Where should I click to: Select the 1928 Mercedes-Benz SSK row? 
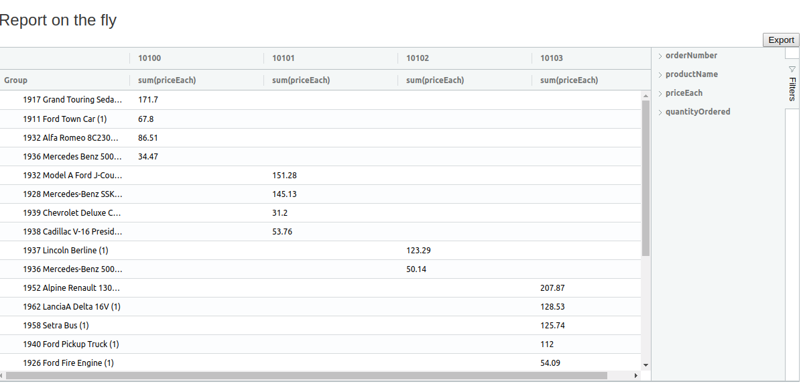(320, 194)
